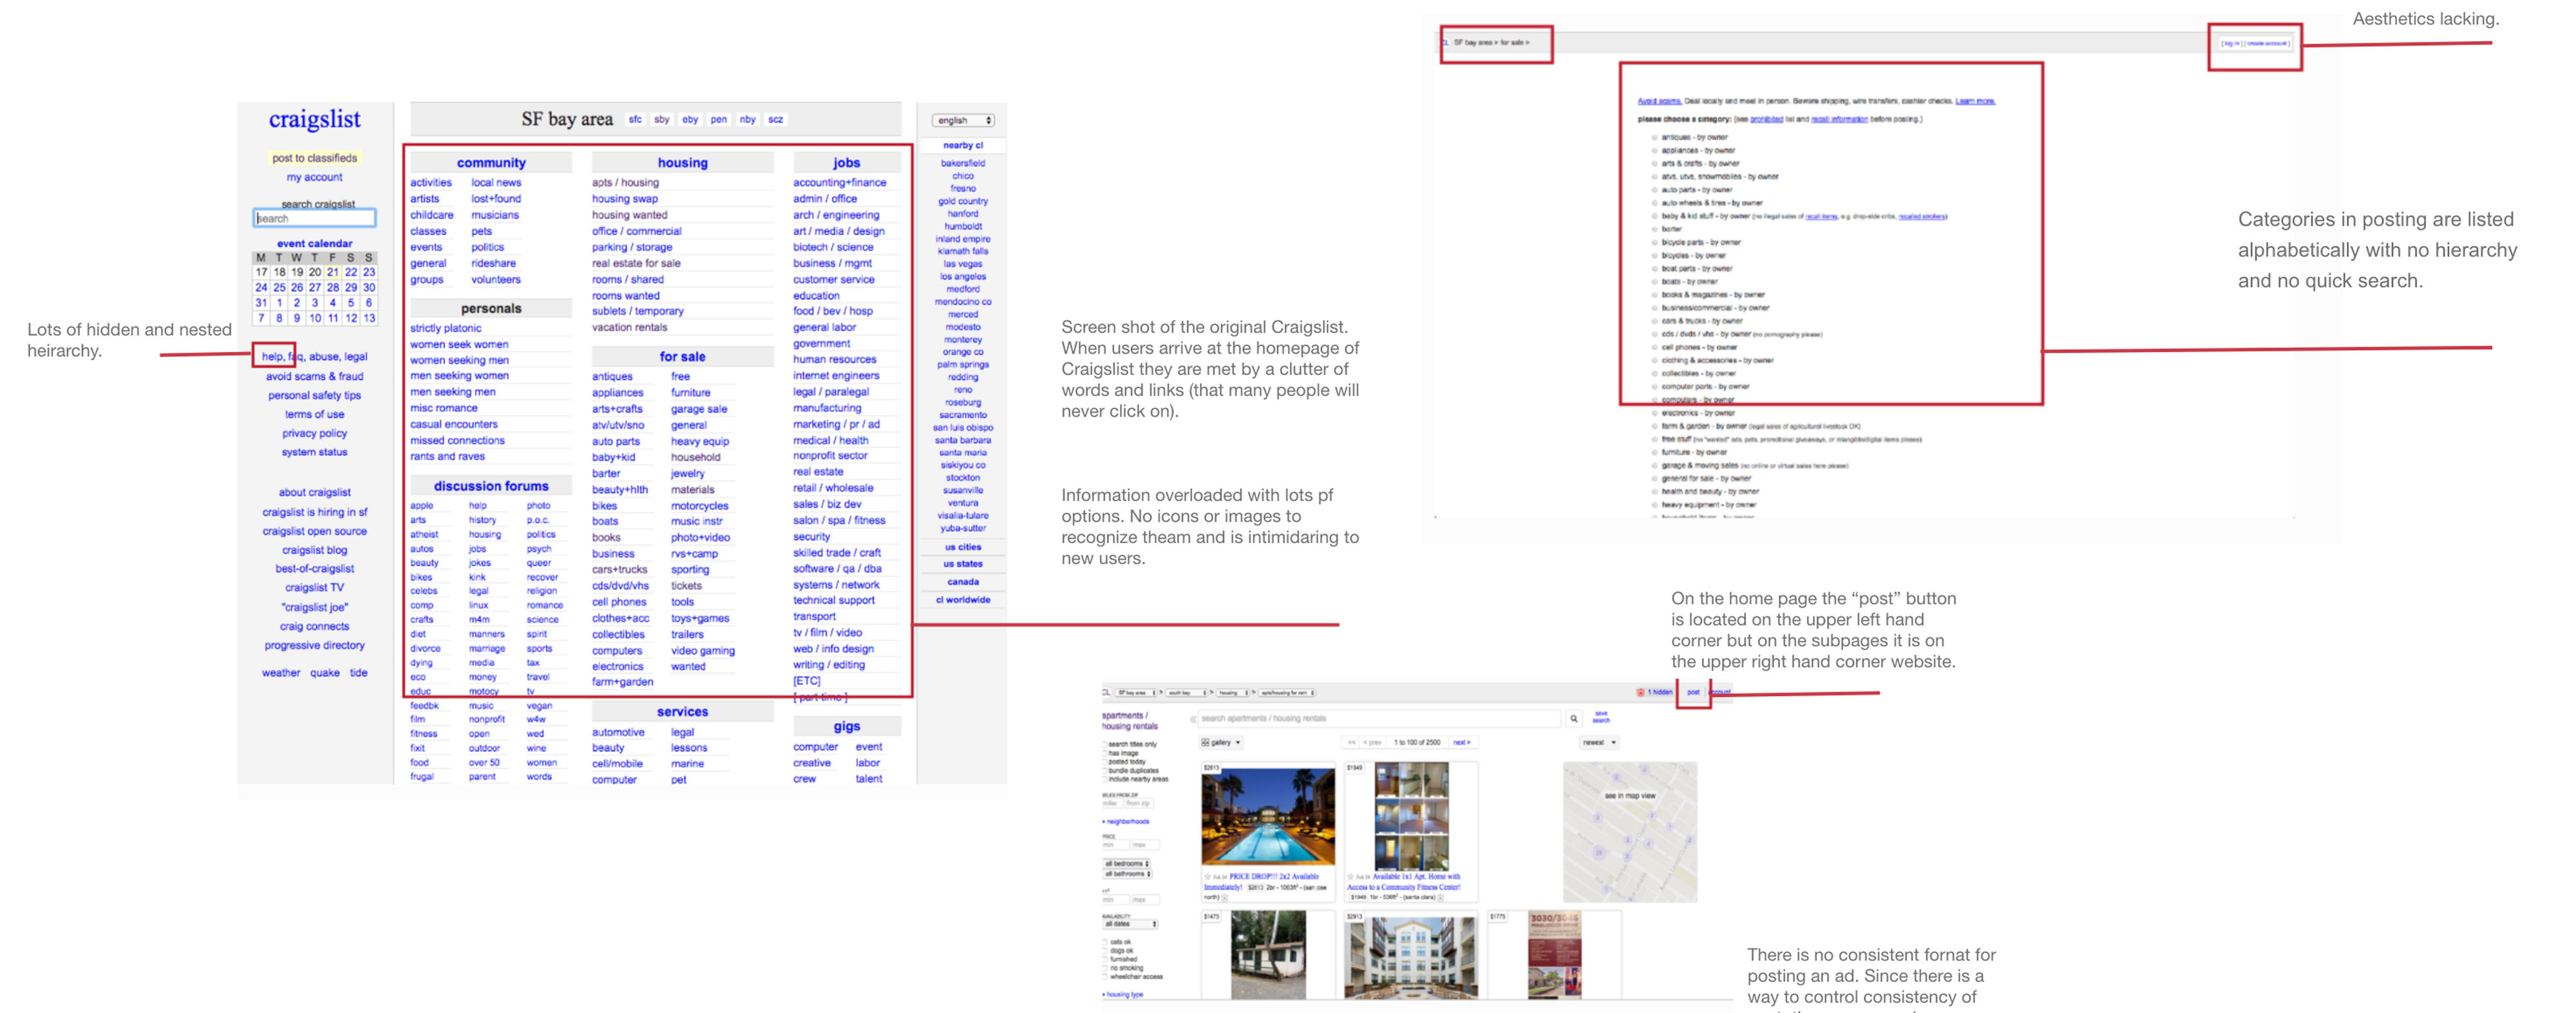The image size is (2576, 1013).
Task: Enable the 'cats ok' checkbox
Action: pyautogui.click(x=1106, y=942)
